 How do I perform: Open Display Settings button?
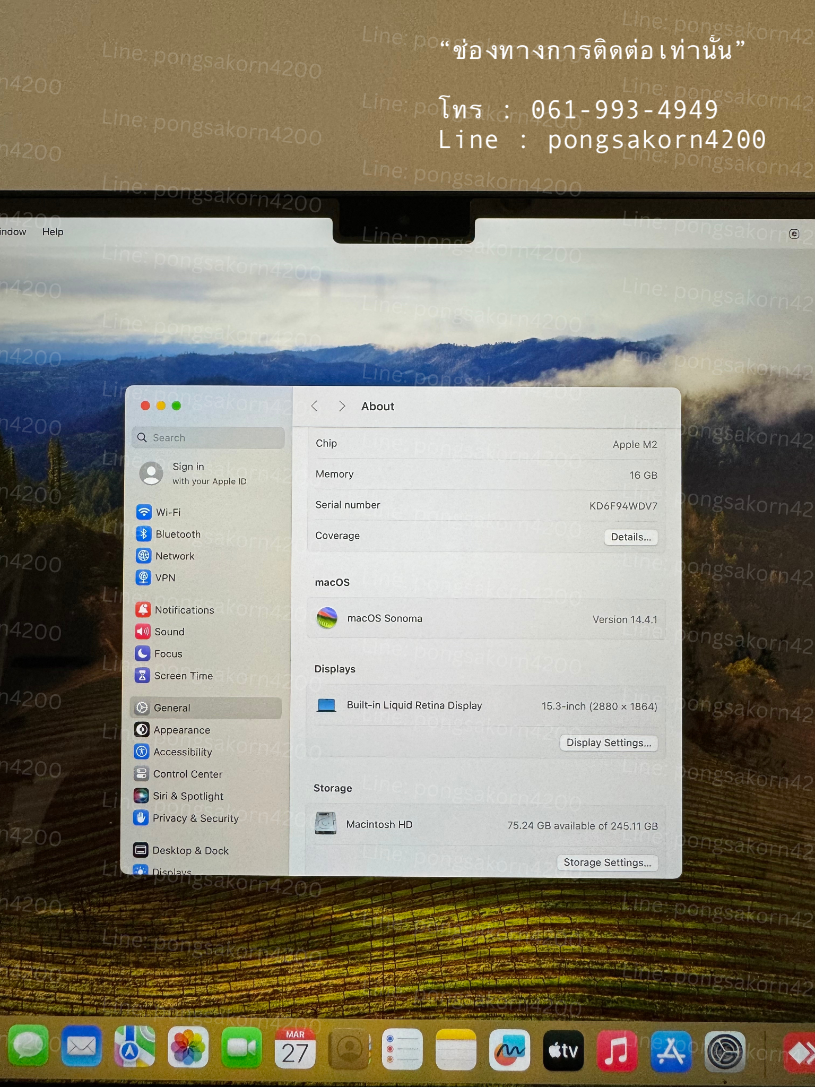coord(609,743)
